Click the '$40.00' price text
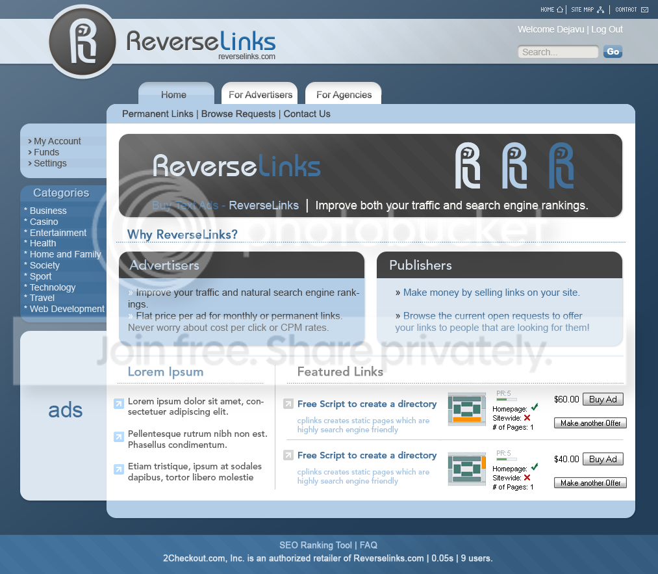658x574 pixels. pyautogui.click(x=566, y=459)
